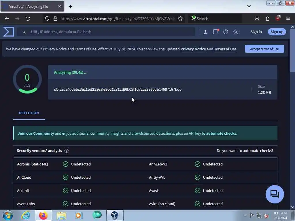Focus the URL, IP address, domain search field

[x=106, y=32]
